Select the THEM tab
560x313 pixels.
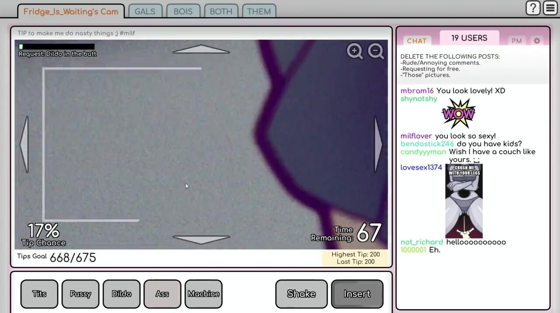click(259, 11)
